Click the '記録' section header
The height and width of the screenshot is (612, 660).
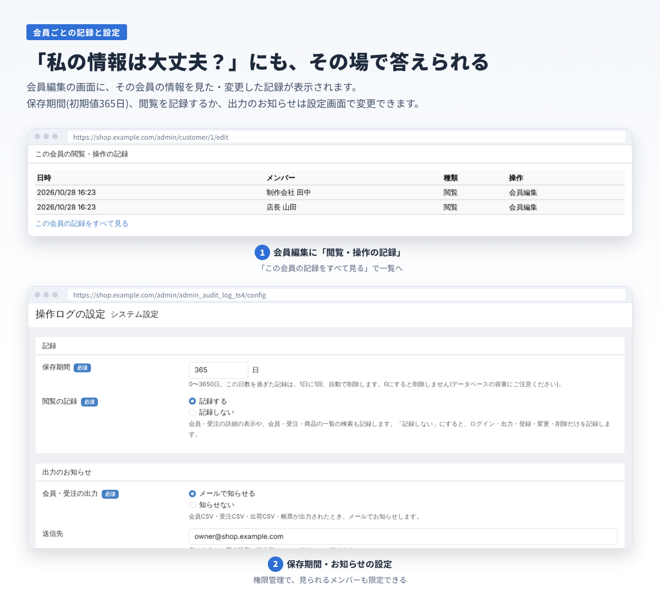tap(50, 346)
